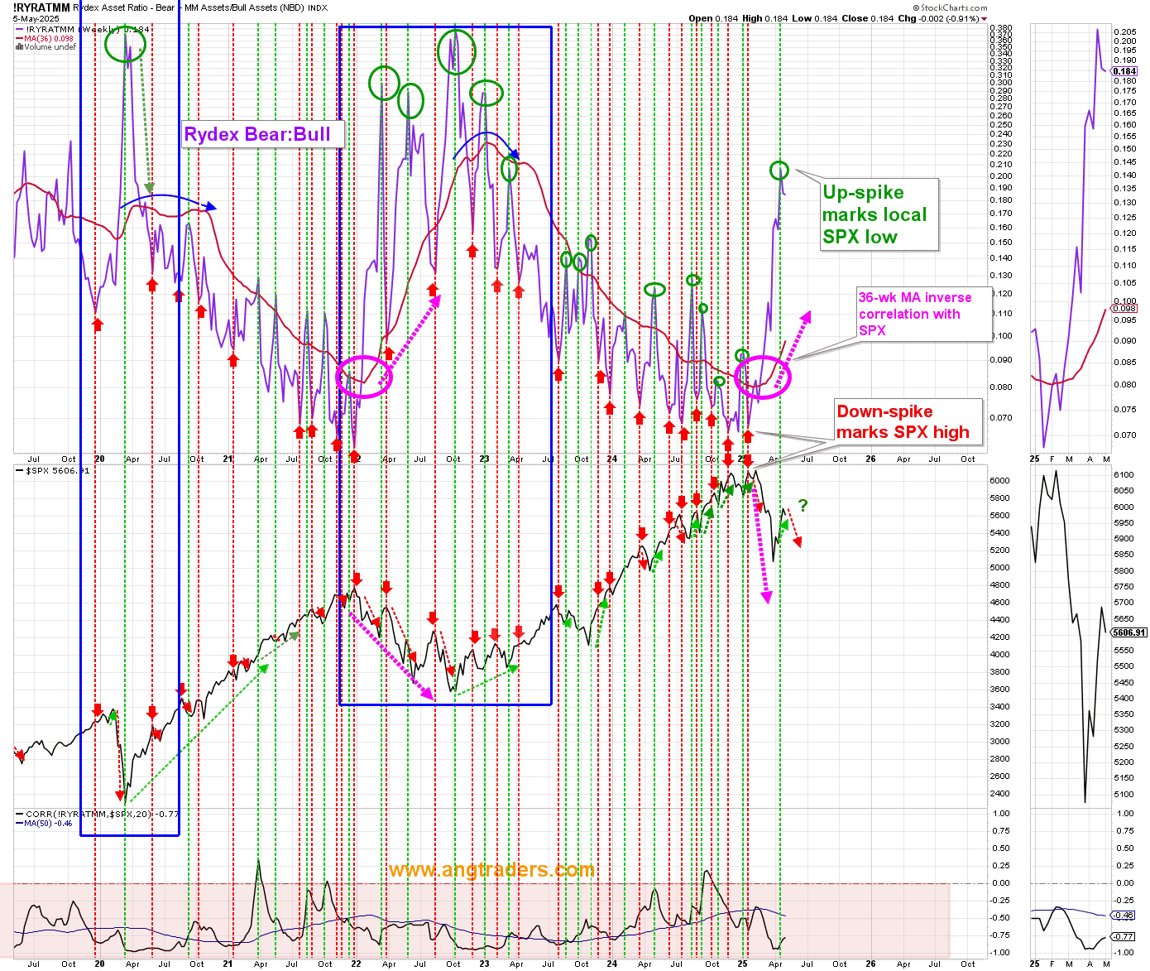
Task: Click the blue MA(50) indicator marker
Action: 21,824
